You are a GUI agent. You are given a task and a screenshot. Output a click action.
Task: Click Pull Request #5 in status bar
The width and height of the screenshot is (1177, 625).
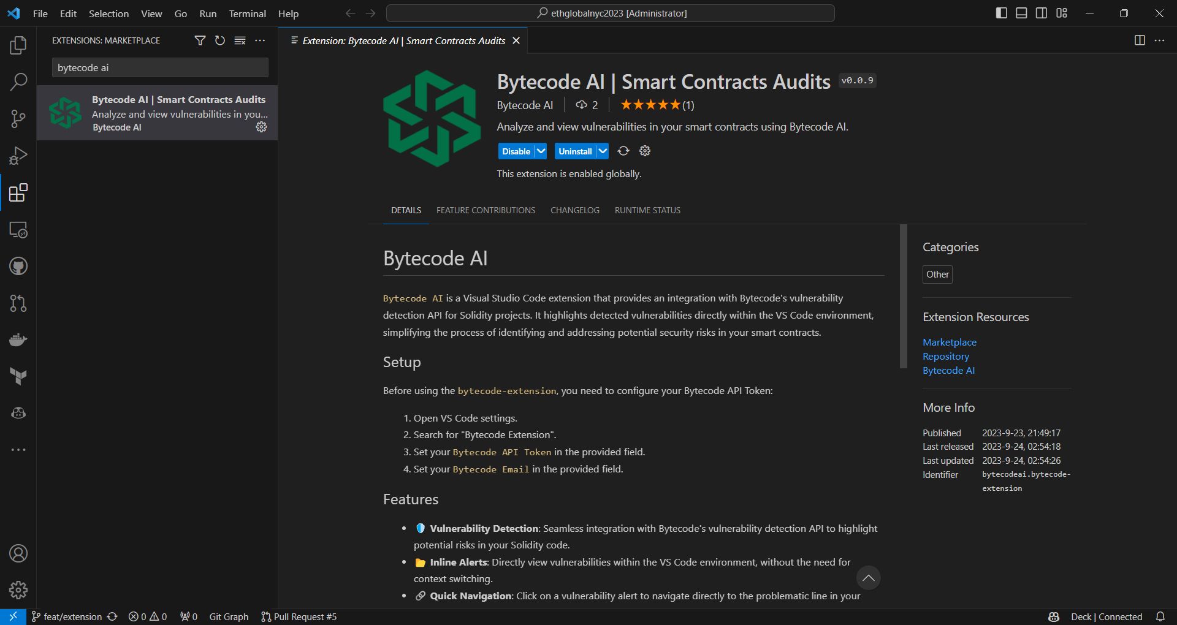coord(299,616)
